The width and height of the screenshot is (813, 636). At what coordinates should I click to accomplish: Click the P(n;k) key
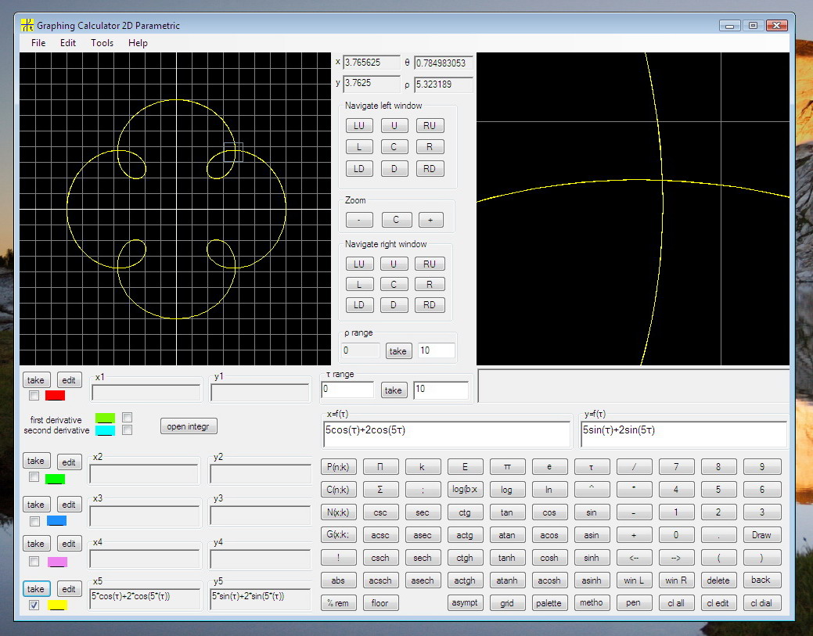coord(338,467)
